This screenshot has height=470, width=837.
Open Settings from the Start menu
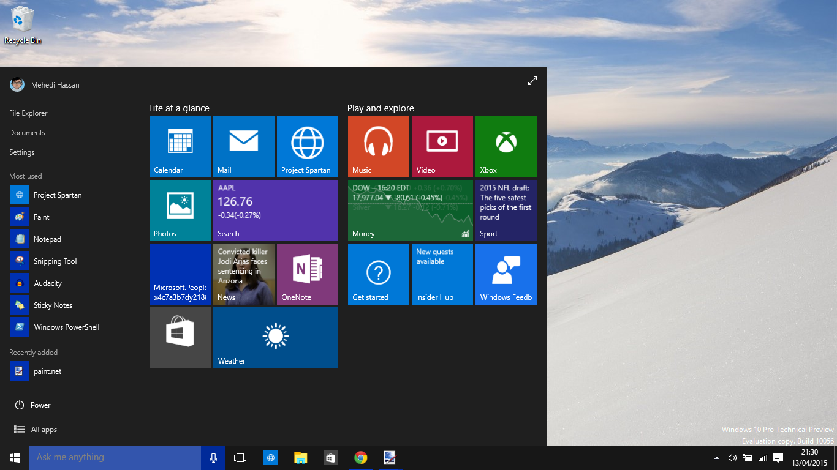22,152
